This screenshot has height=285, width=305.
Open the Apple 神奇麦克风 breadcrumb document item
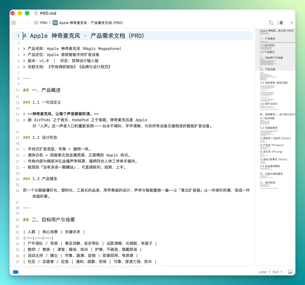point(91,23)
